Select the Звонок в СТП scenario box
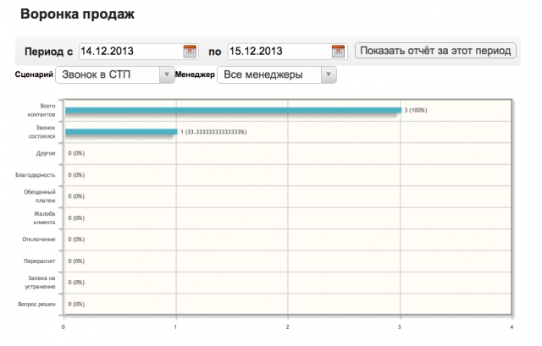This screenshot has width=542, height=346. click(115, 74)
